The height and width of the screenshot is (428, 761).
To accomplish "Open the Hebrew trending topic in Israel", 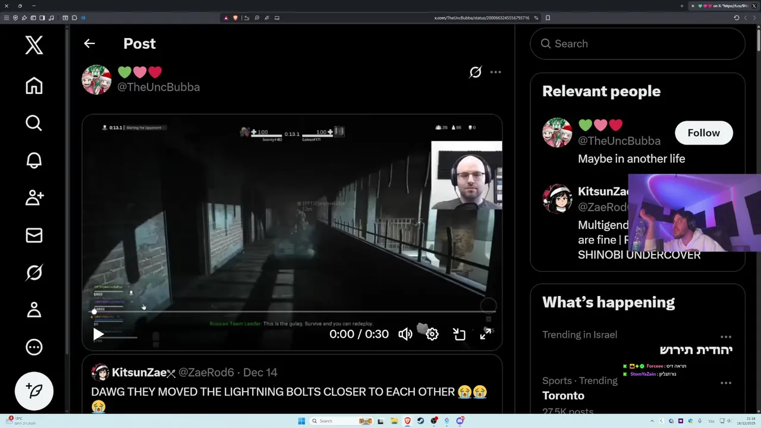I will [696, 350].
